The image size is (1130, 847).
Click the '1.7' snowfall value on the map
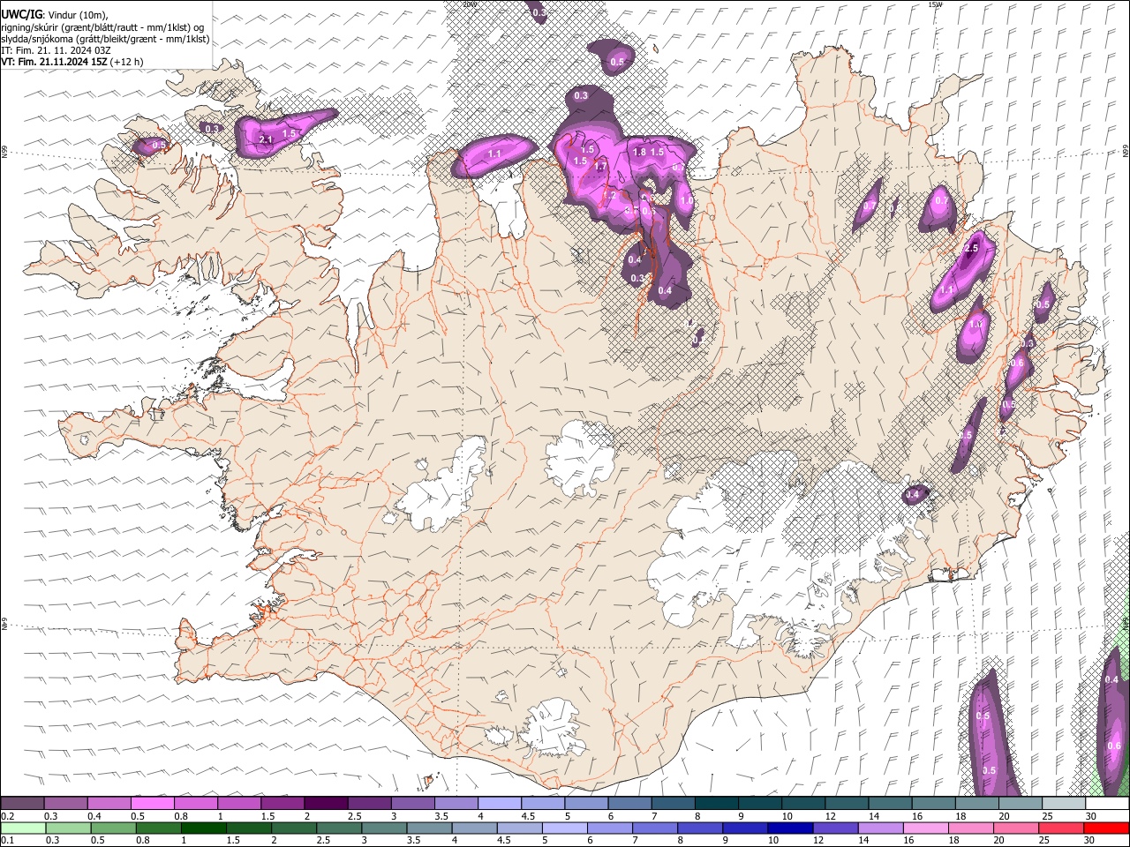click(601, 167)
